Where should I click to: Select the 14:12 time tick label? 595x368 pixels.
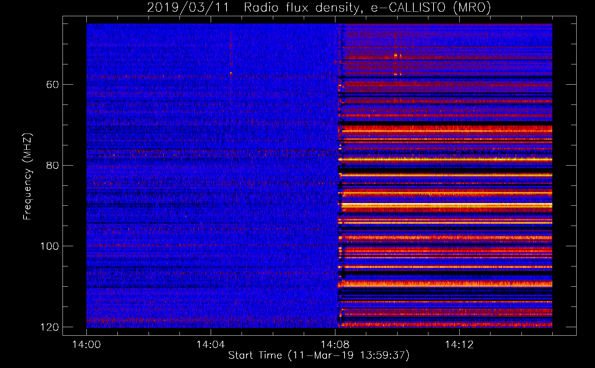point(459,345)
